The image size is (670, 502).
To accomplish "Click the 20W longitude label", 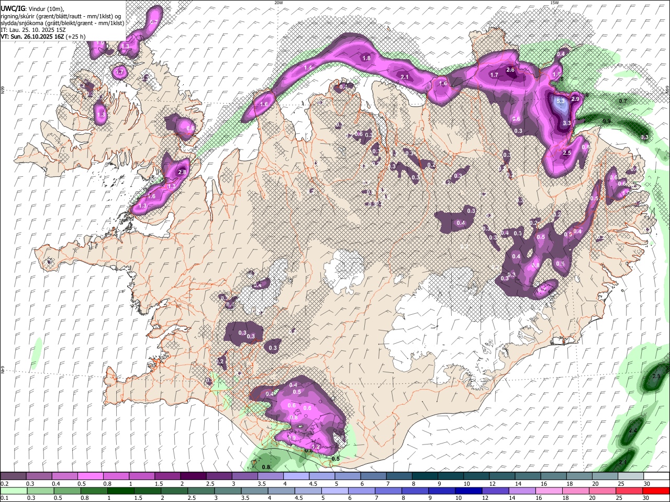I will tap(278, 3).
